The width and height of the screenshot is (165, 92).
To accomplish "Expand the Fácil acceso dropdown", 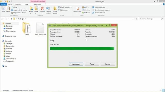I will pos(63,10).
